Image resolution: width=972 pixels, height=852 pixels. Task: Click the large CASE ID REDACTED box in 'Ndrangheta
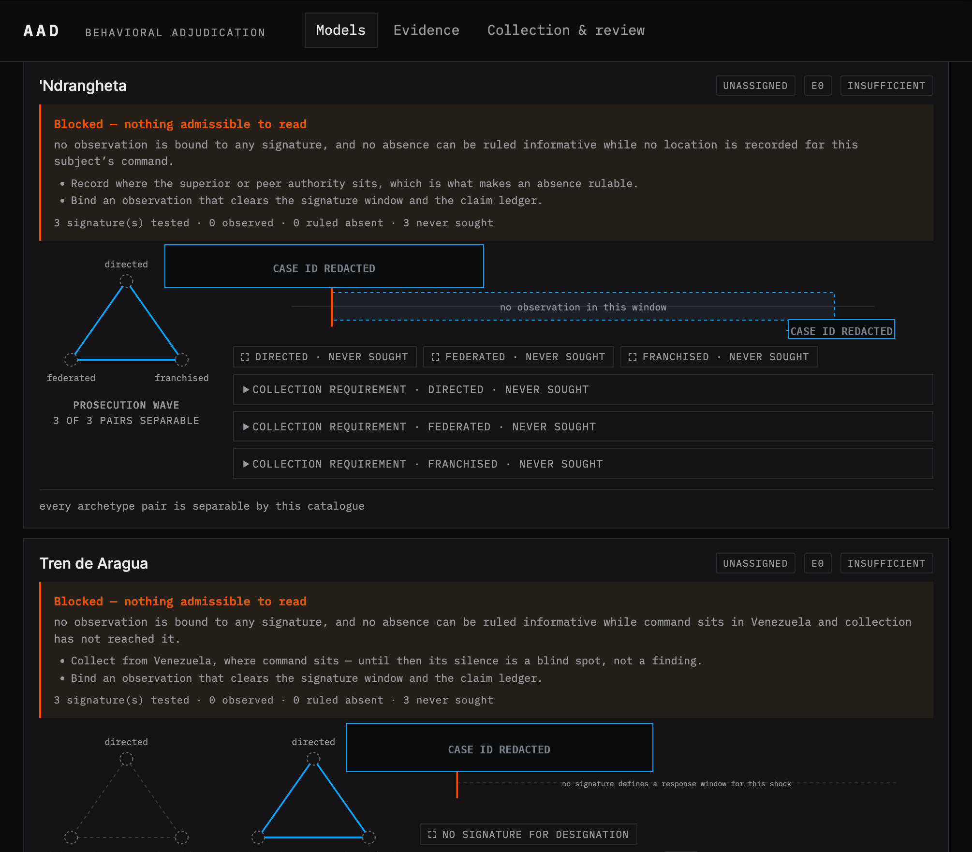pos(324,266)
